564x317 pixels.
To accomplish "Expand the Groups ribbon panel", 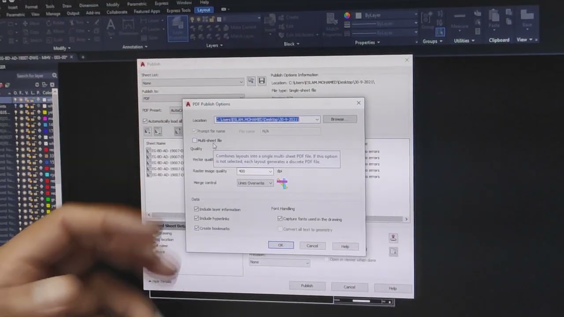I will pos(432,41).
